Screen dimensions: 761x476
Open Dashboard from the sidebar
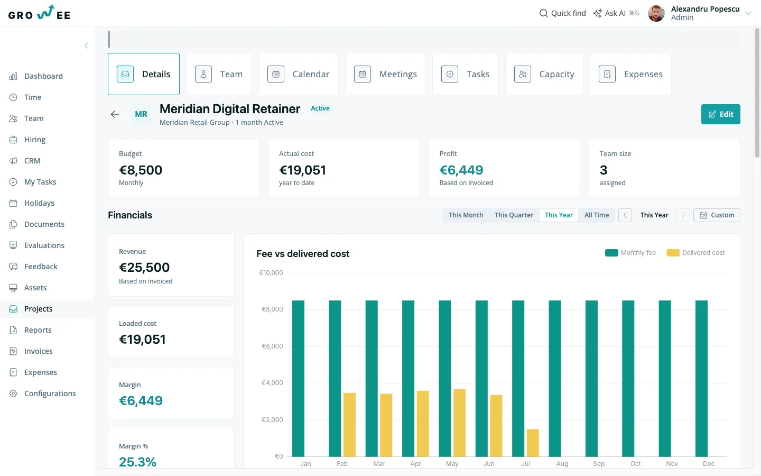pos(43,76)
